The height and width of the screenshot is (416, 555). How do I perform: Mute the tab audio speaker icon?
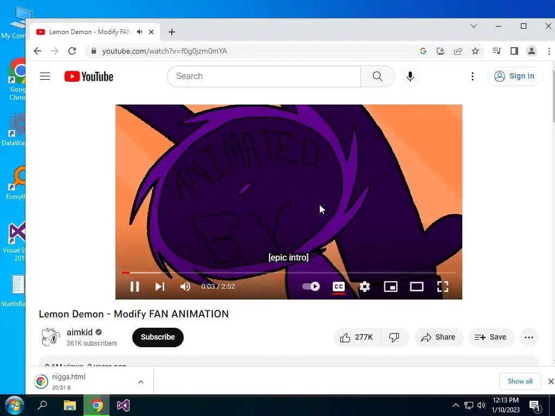(140, 32)
